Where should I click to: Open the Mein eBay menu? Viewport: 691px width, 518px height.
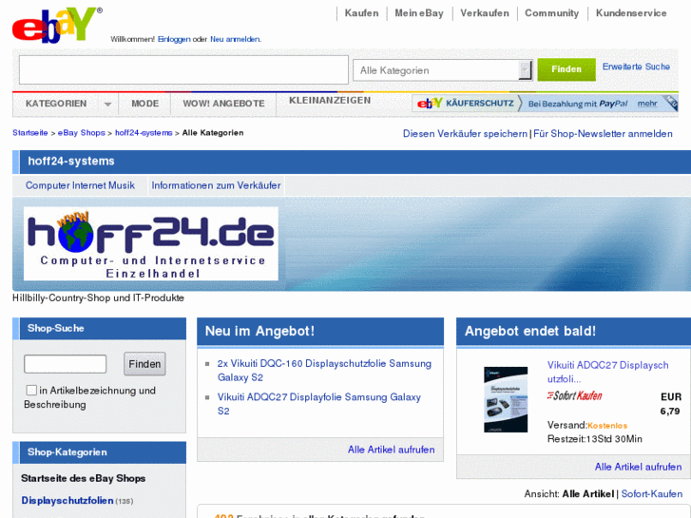(419, 13)
